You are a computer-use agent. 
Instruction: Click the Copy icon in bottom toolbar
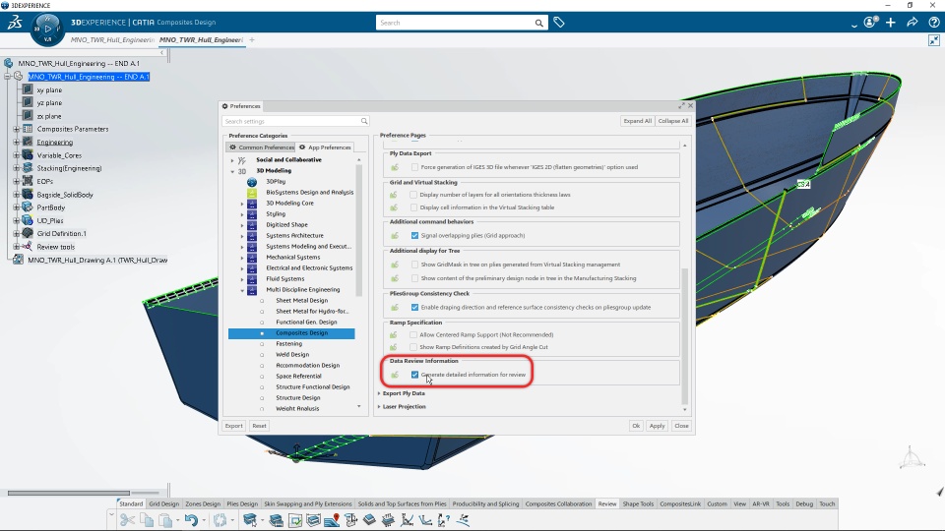pos(146,519)
